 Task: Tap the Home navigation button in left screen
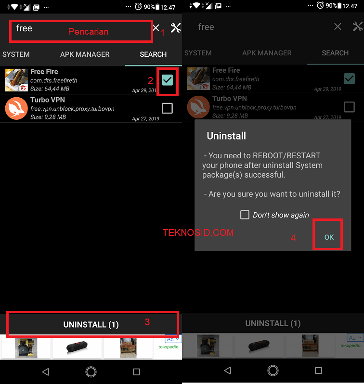point(91,372)
